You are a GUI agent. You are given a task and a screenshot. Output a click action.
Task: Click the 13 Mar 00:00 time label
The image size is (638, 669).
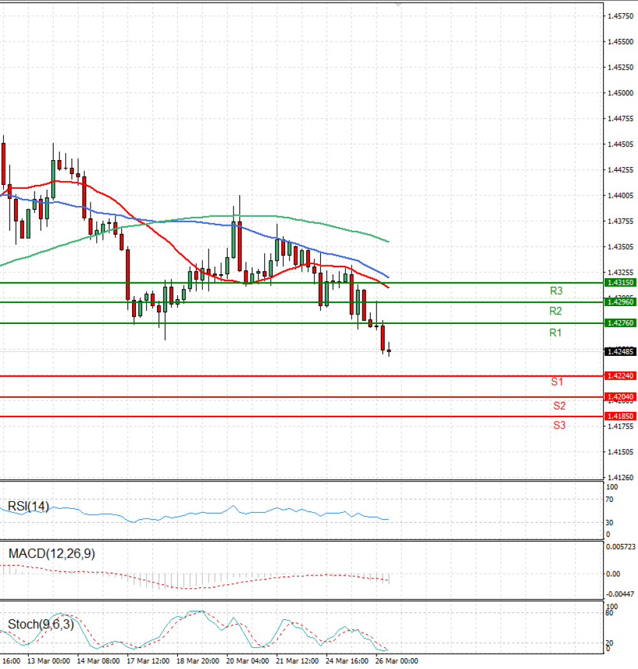48,661
